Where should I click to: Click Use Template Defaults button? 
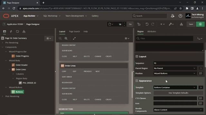coord(178,93)
